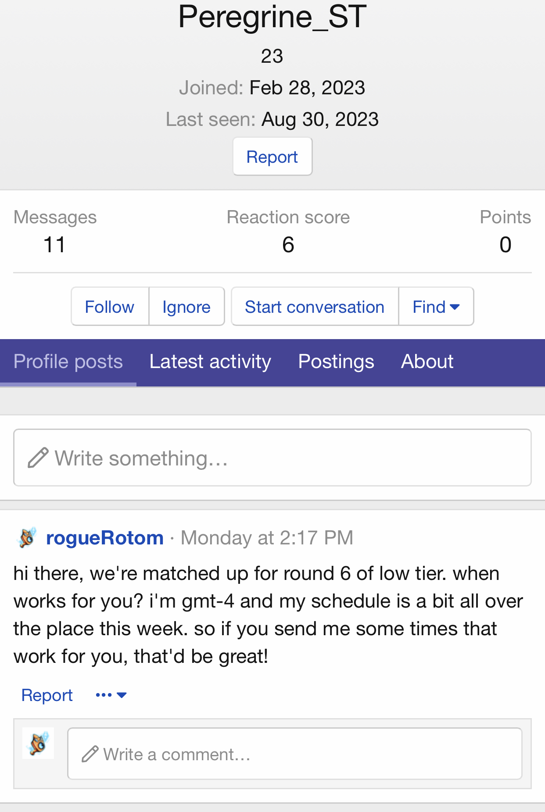The width and height of the screenshot is (545, 812).
Task: Open the Postings tab
Action: click(336, 362)
